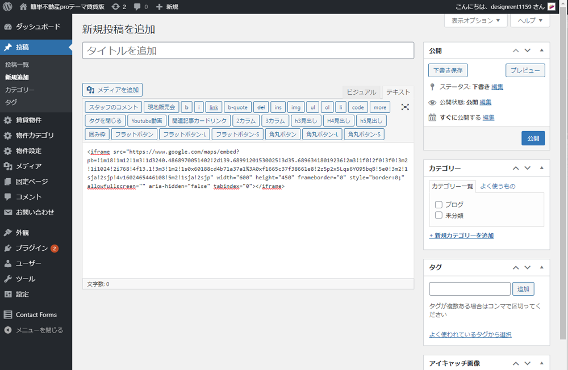This screenshot has width=568, height=370.
Task: Check the 未分類 category checkbox
Action: click(x=438, y=215)
